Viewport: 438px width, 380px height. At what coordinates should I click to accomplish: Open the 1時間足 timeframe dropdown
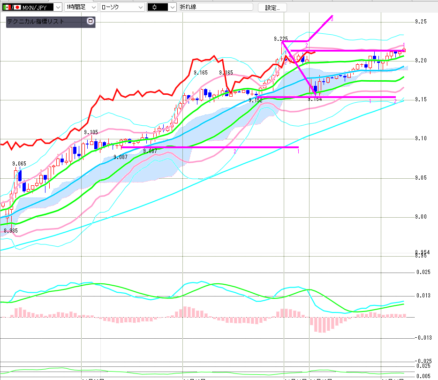point(93,8)
